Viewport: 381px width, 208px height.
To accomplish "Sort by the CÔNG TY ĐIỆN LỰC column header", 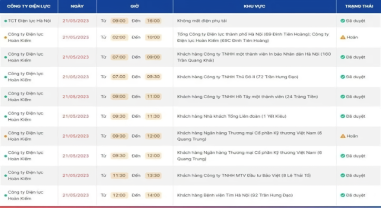I will click(x=28, y=6).
